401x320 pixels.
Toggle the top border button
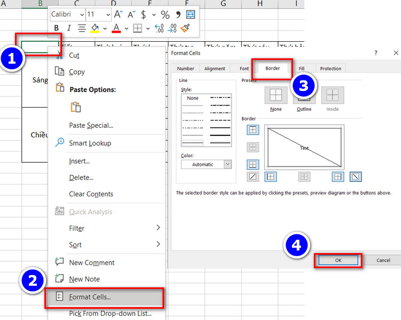253,130
